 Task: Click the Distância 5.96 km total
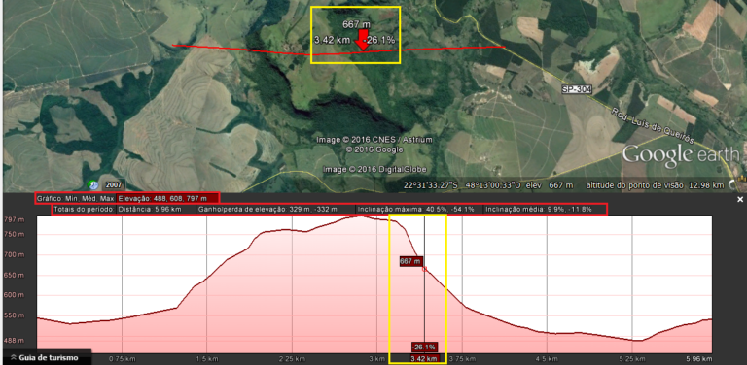(150, 209)
